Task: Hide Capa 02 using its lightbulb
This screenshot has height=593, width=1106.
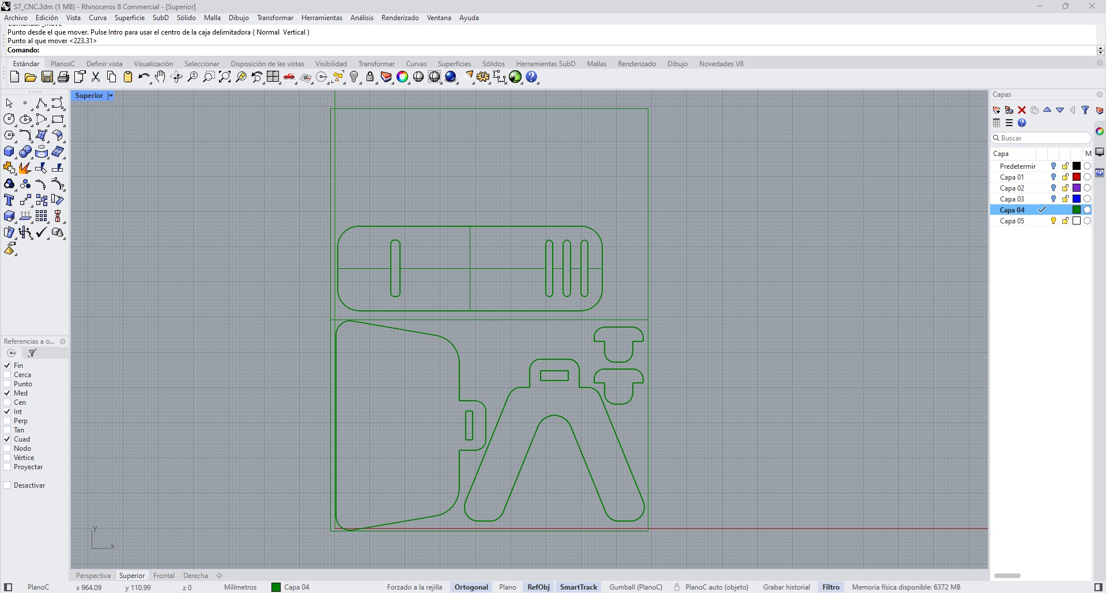Action: tap(1054, 188)
